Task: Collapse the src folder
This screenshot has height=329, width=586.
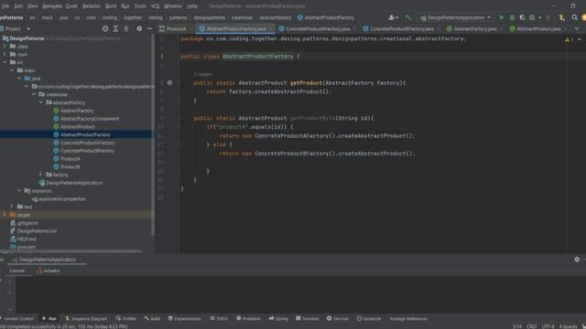Action: click(5, 62)
